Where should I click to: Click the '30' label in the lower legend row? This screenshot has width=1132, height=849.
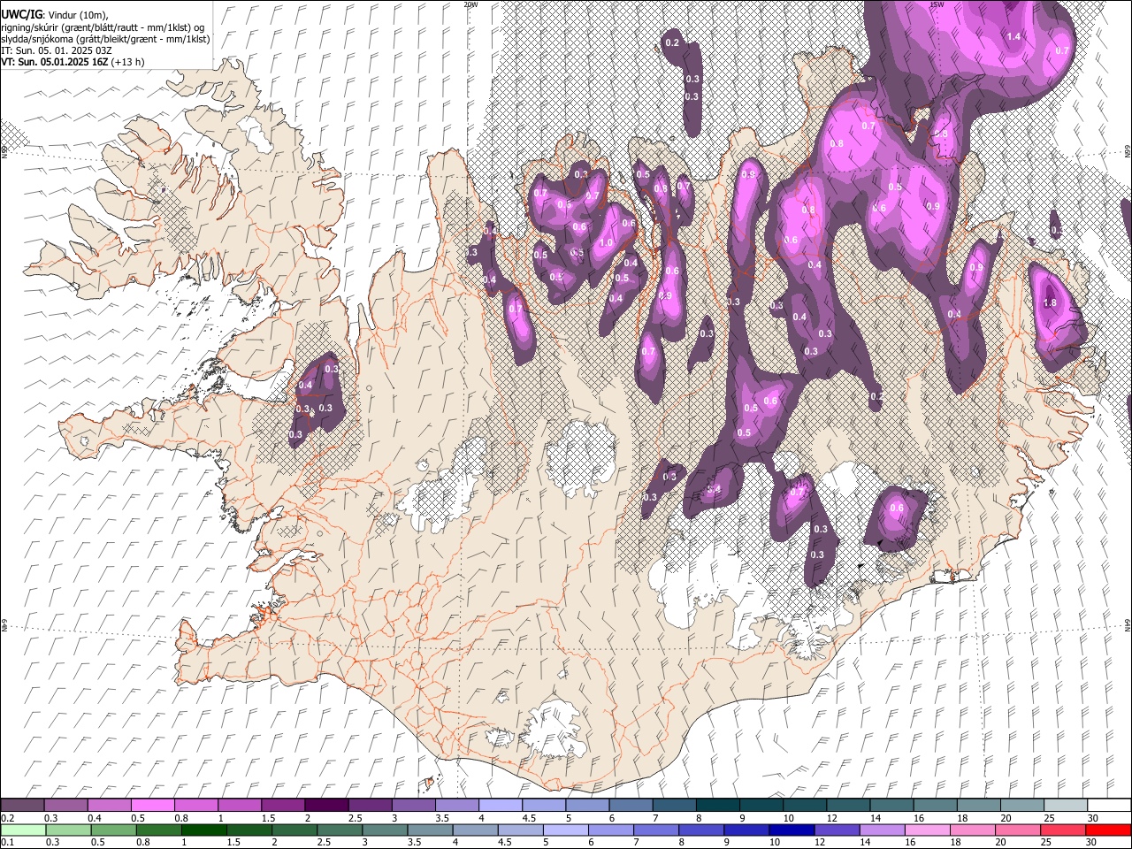point(1093,843)
